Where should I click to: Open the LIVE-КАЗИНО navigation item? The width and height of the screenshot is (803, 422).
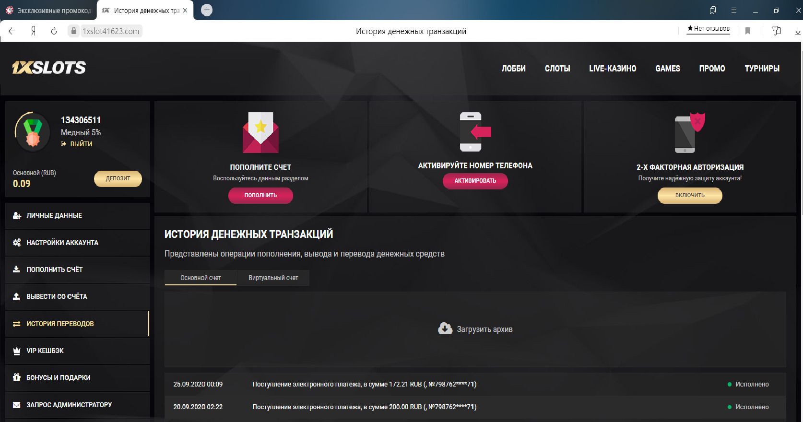coord(613,69)
